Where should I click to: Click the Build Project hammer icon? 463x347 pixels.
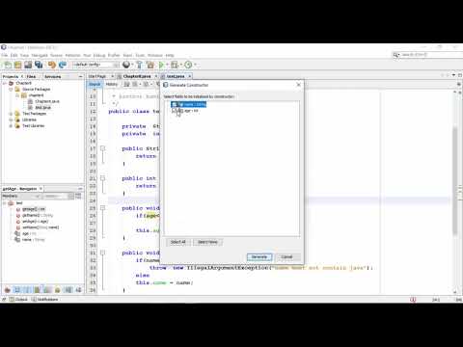(x=139, y=65)
